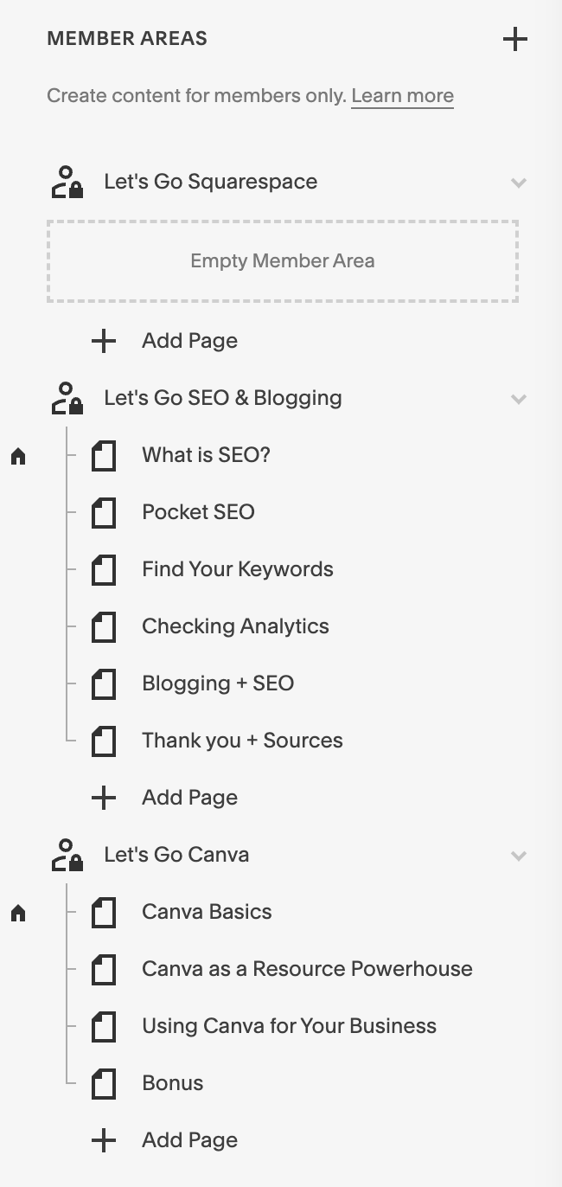Click the Let's Go SEO & Blogging lock icon
This screenshot has height=1187, width=562.
click(67, 398)
